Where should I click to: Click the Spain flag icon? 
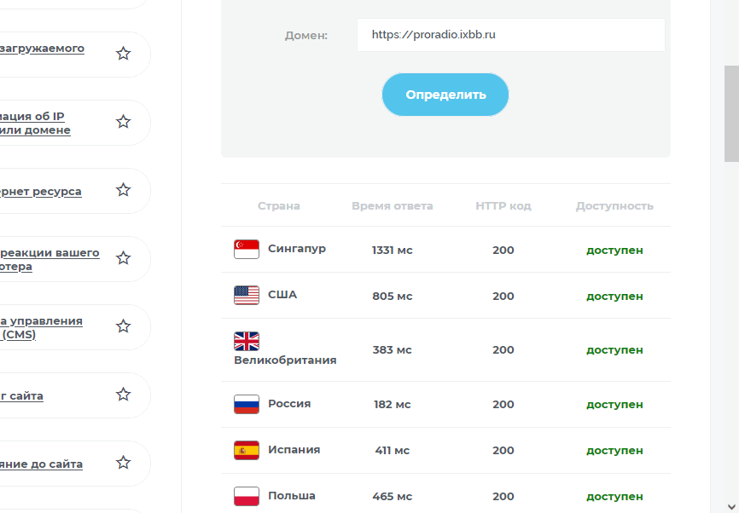247,451
